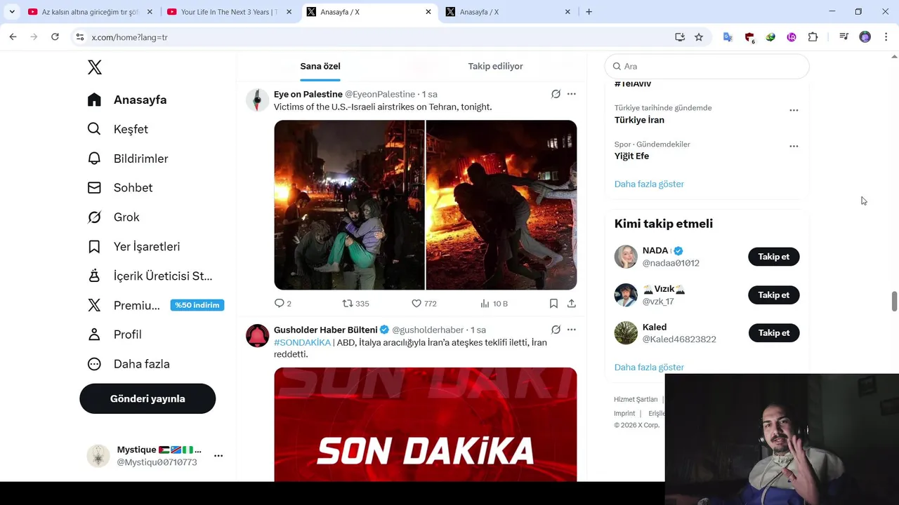Open Bildirimler notifications
The width and height of the screenshot is (899, 505).
[128, 159]
